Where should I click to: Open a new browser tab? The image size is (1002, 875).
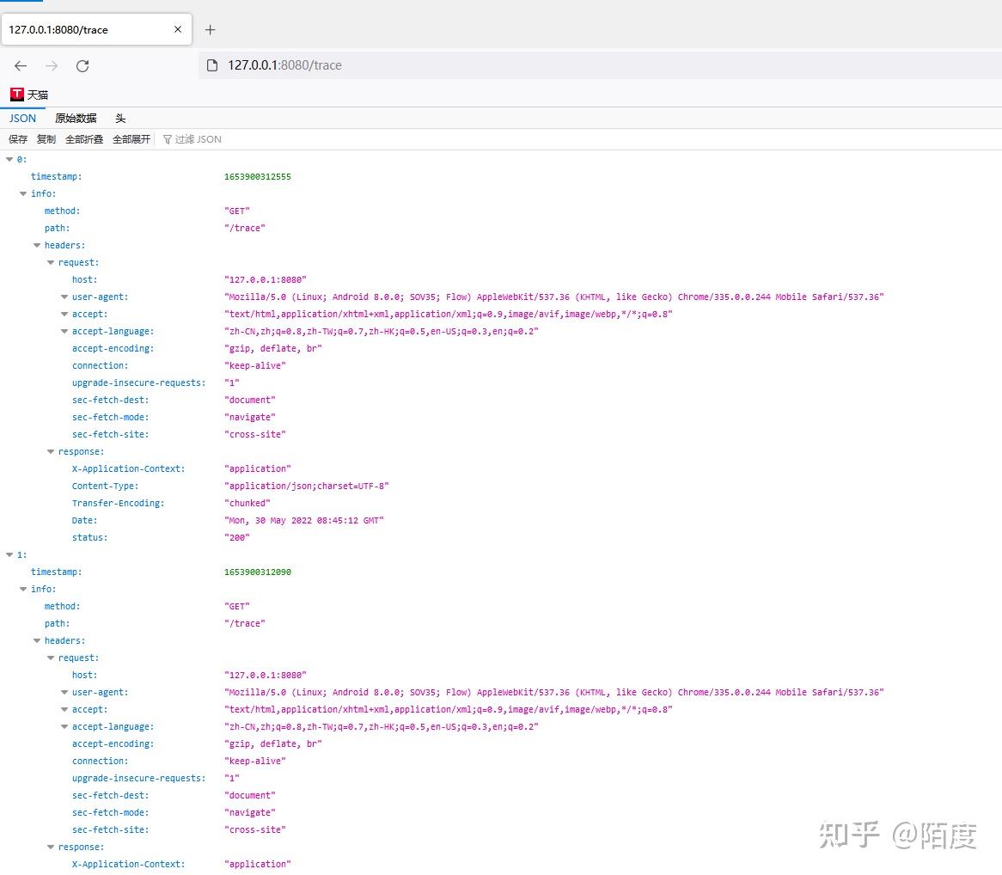210,28
